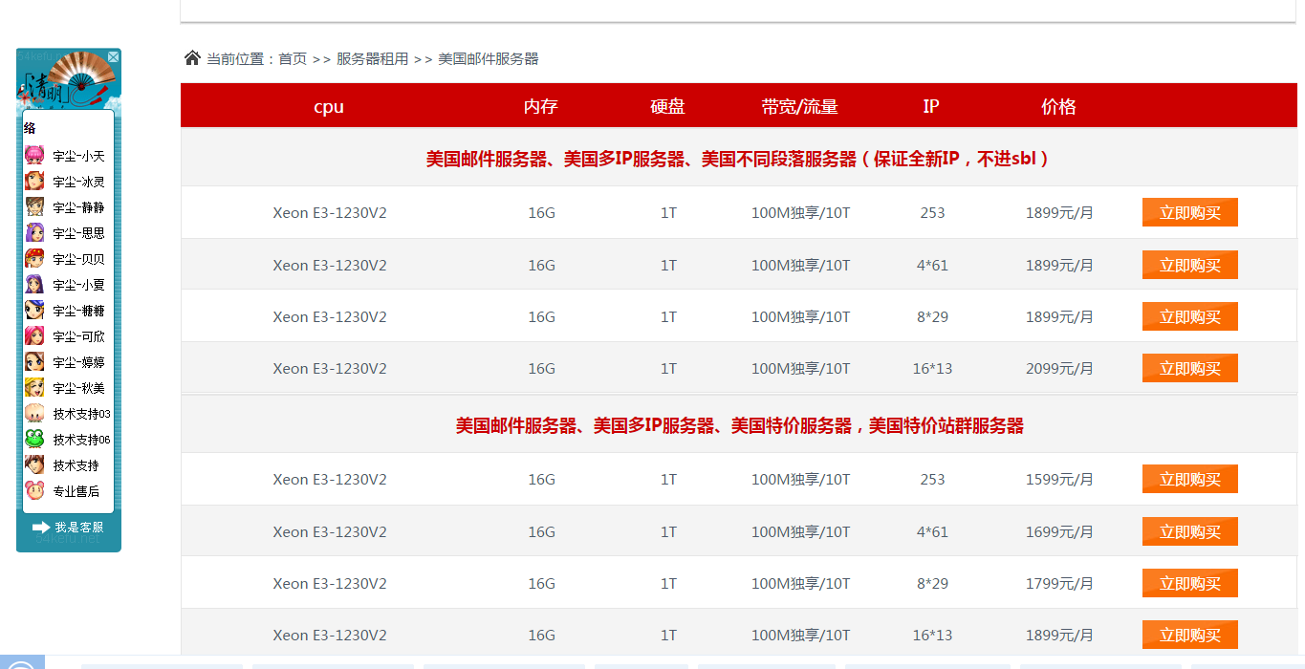Chat with agent 宇尘-可欣
The height and width of the screenshot is (669, 1305).
coord(78,336)
